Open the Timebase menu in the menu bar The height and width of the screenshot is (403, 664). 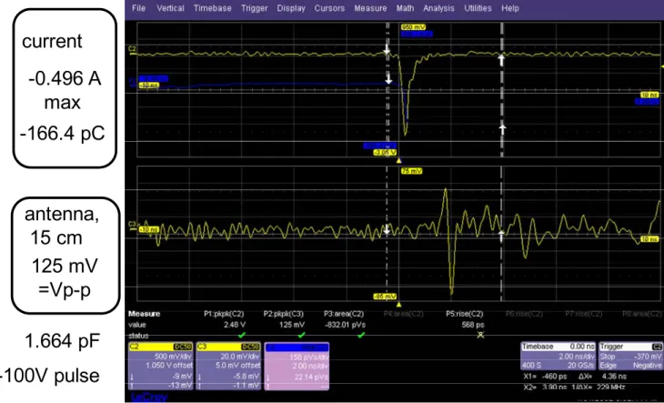pos(213,8)
